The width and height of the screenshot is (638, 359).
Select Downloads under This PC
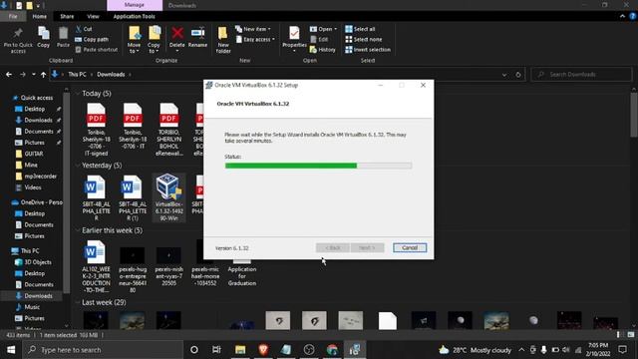(x=34, y=296)
